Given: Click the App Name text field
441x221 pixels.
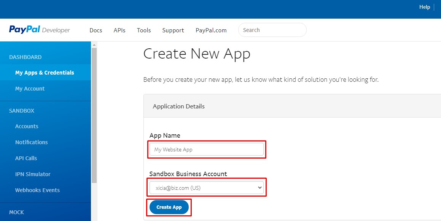Looking at the screenshot, I should [206, 149].
